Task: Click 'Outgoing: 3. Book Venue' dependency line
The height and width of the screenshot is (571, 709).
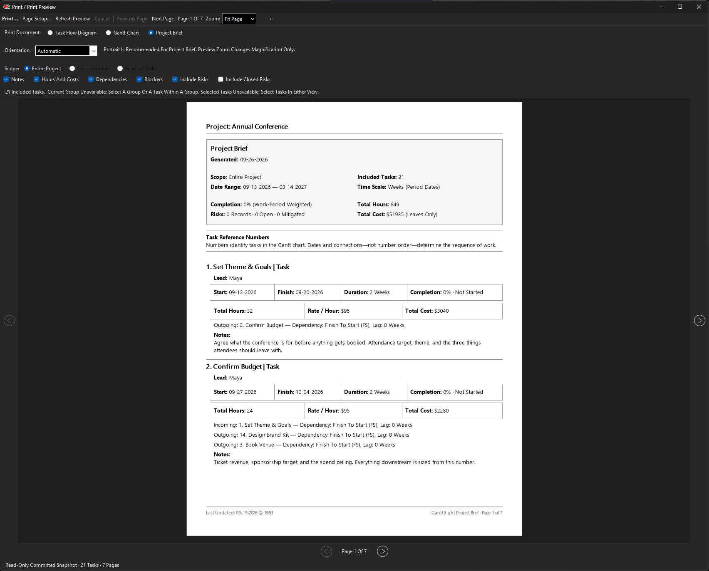Action: [x=305, y=445]
